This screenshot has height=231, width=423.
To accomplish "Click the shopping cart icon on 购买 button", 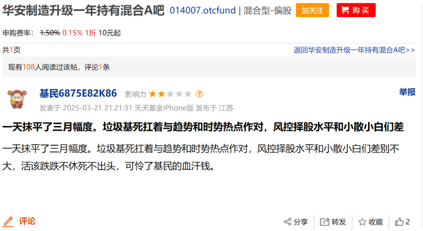I will pos(345,10).
